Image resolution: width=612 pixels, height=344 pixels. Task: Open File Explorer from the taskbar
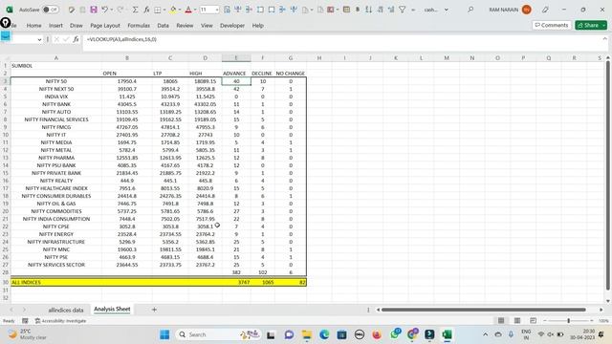coord(307,334)
